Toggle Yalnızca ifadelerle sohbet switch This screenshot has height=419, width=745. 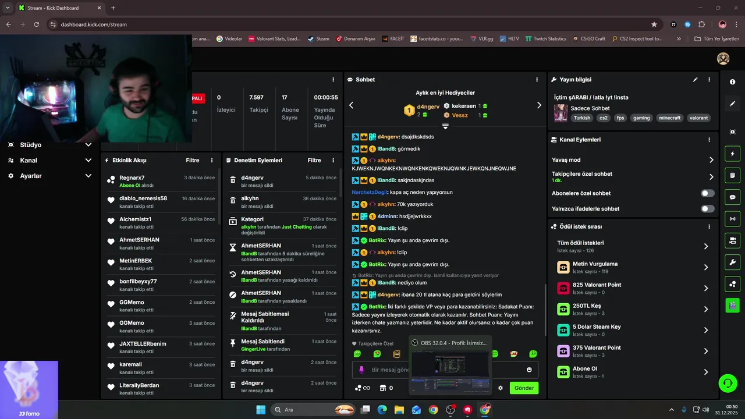tap(708, 208)
